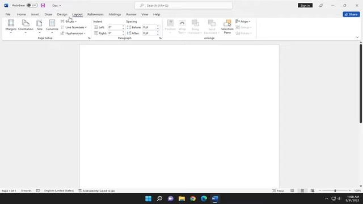Open the Doc title dropdown
This screenshot has height=204, width=363.
point(57,5)
